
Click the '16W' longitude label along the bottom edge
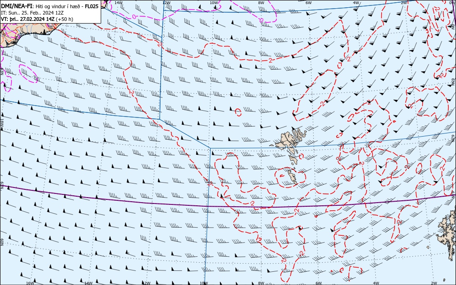[x=30, y=283]
